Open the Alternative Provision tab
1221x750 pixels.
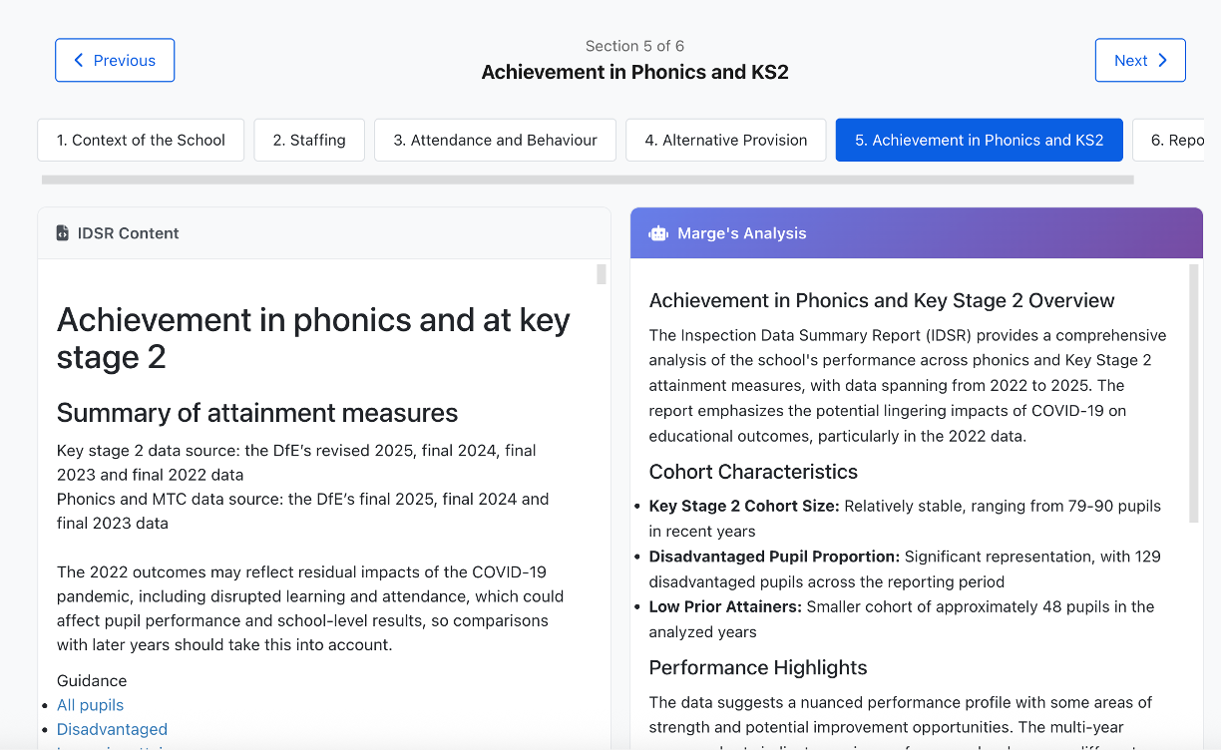725,141
